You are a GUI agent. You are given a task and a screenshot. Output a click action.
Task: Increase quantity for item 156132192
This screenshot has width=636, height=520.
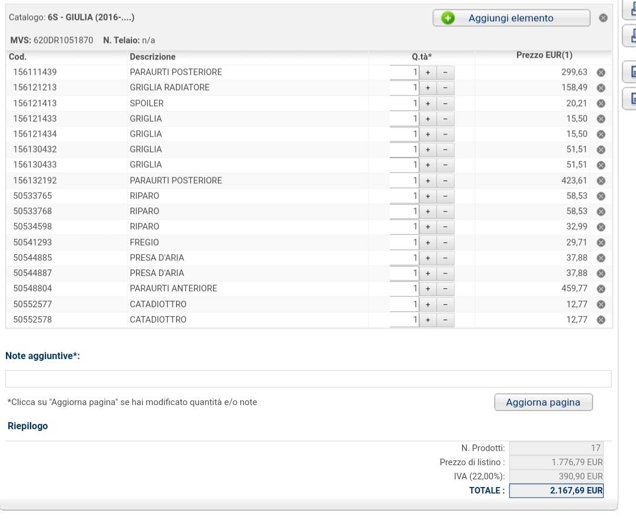[428, 180]
